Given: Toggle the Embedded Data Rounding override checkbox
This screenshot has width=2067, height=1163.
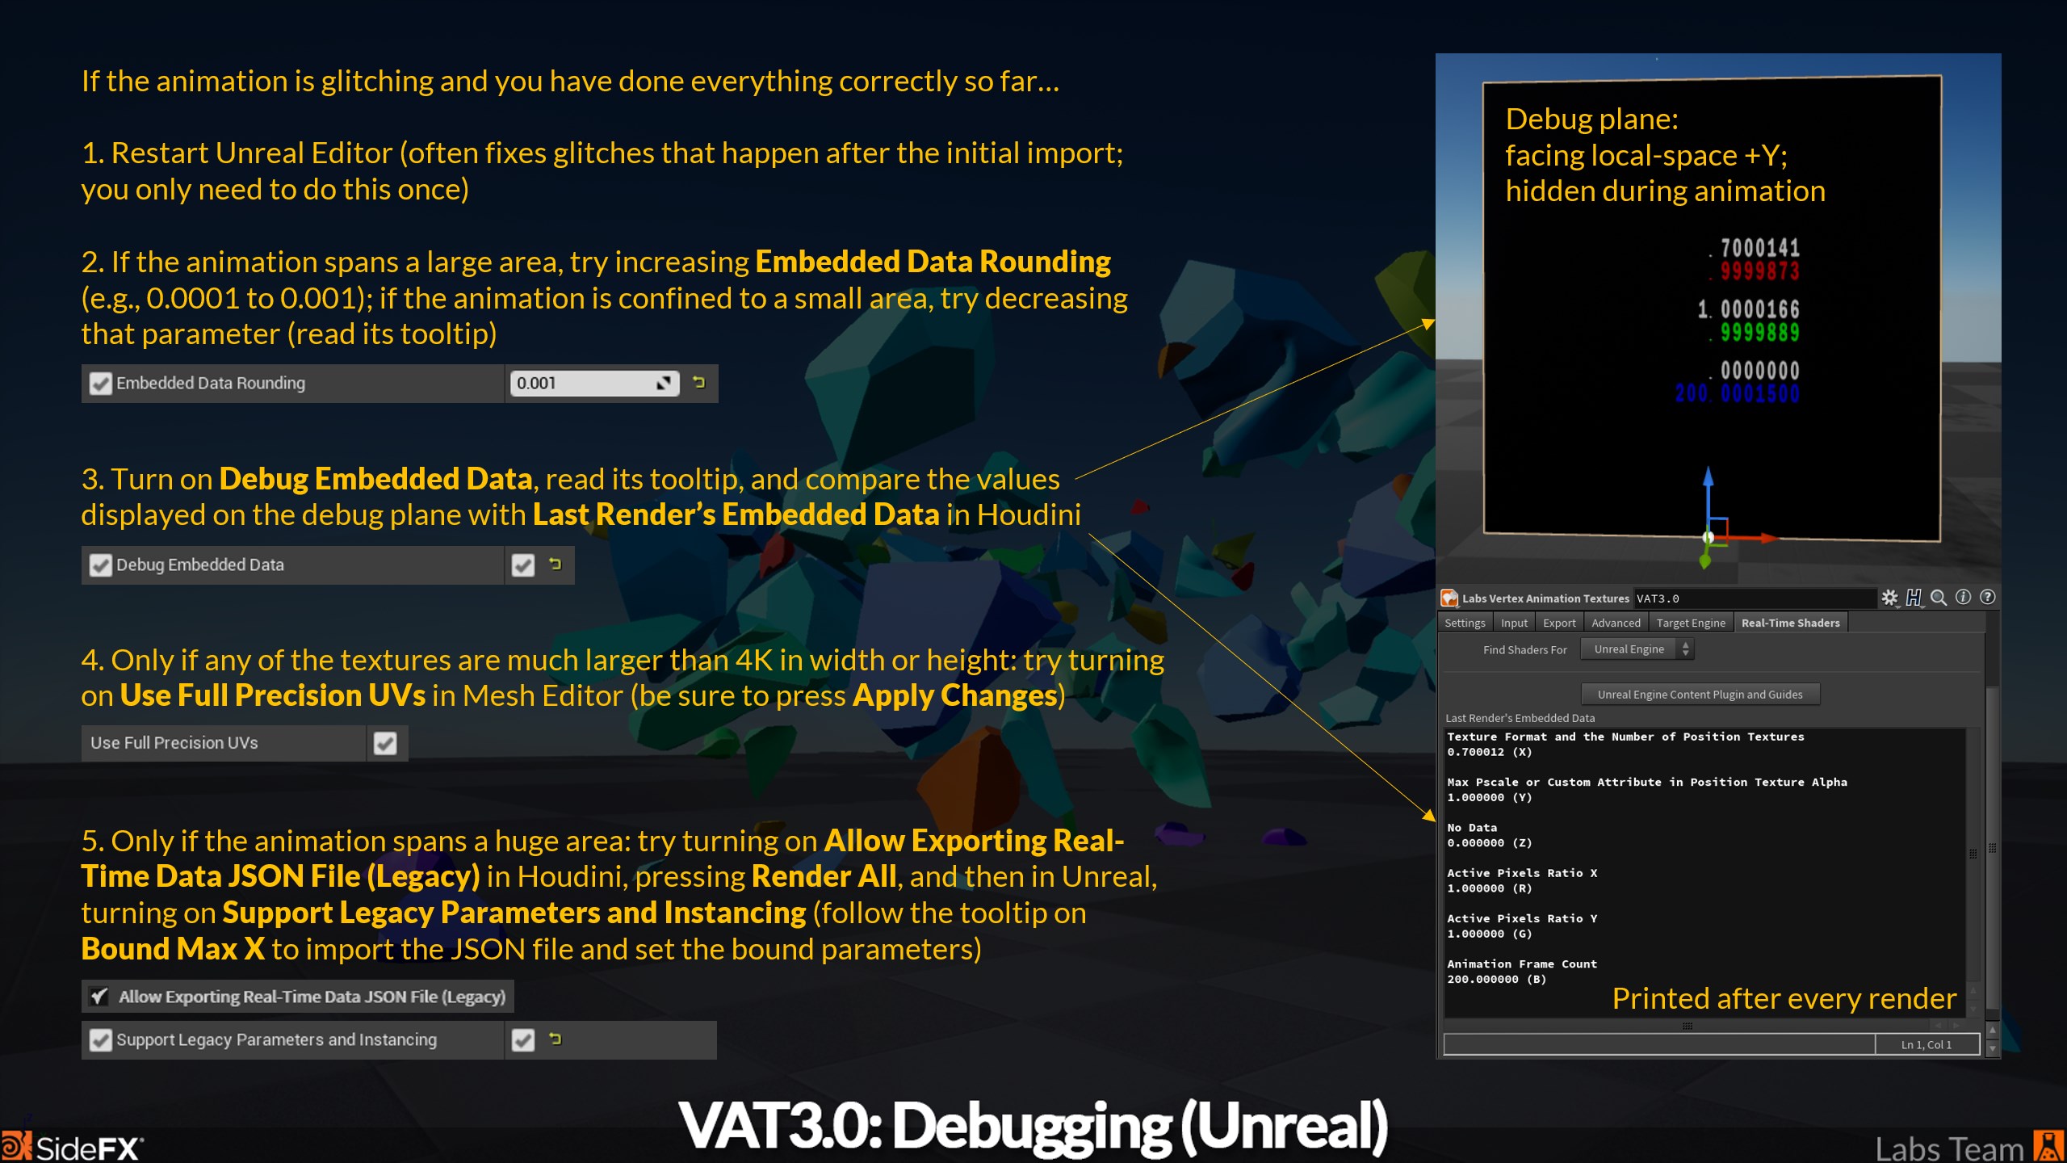Looking at the screenshot, I should (101, 384).
